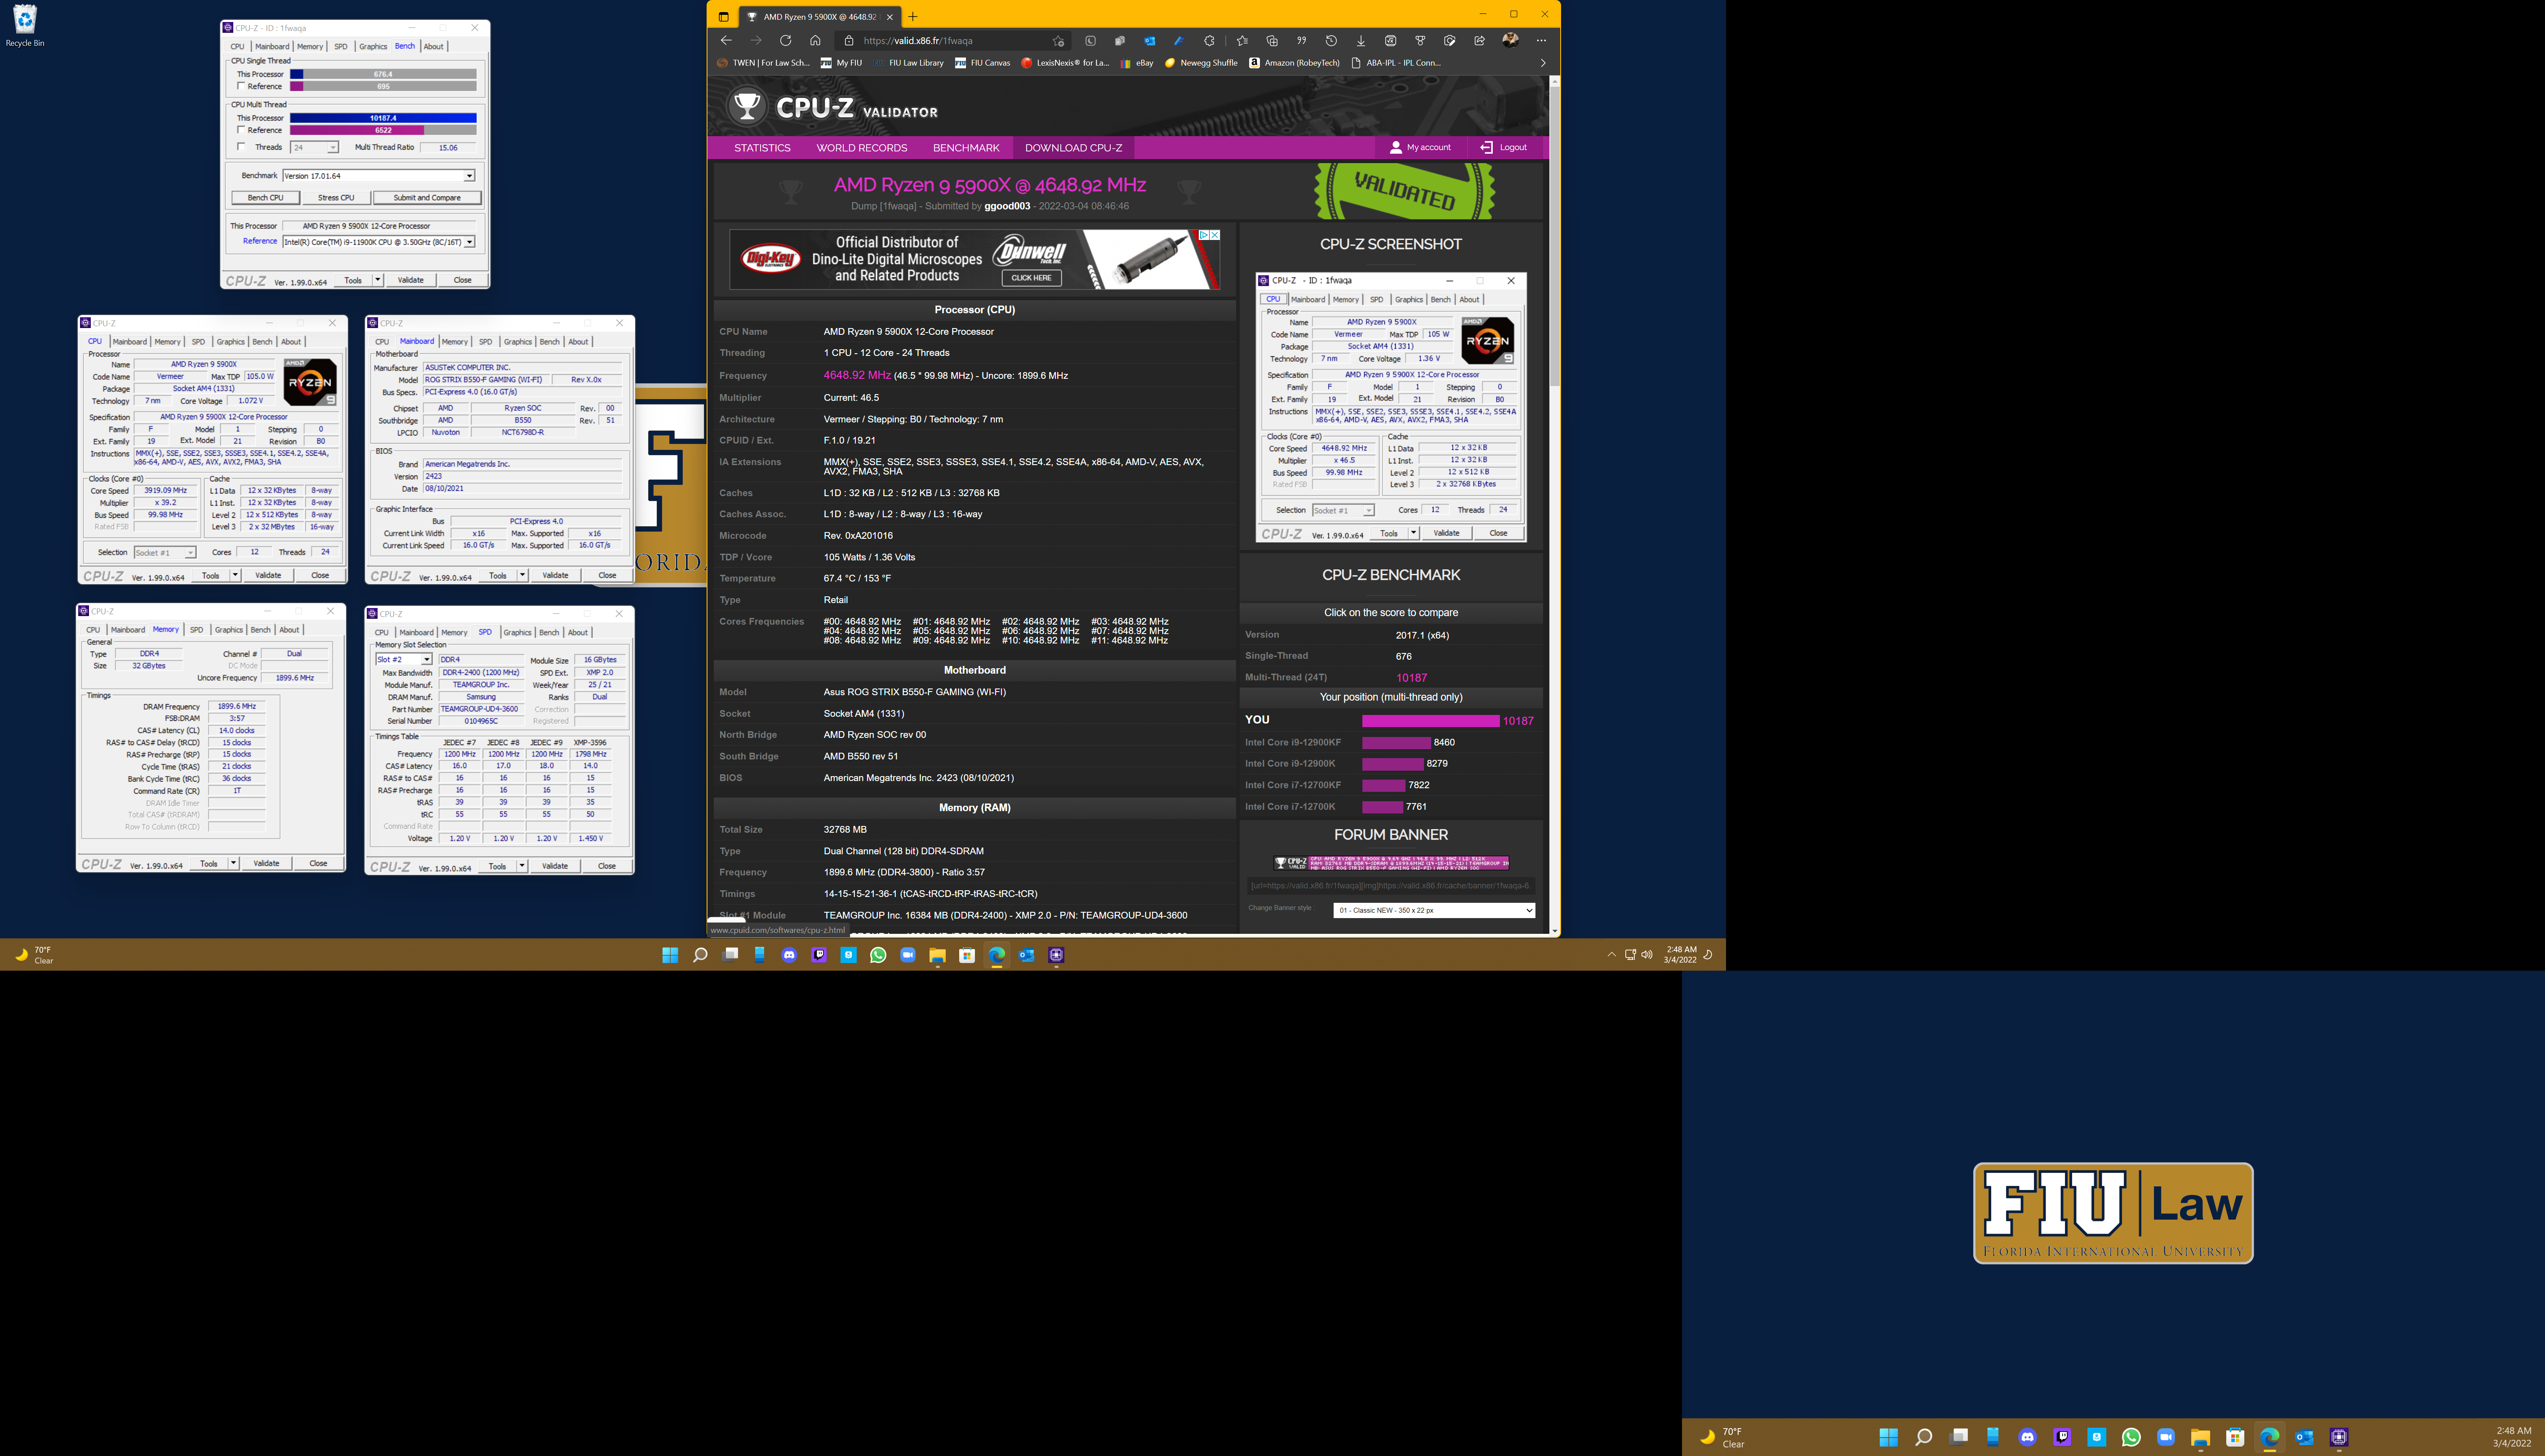Enable the Threads checkbox in Bench window

click(x=241, y=147)
